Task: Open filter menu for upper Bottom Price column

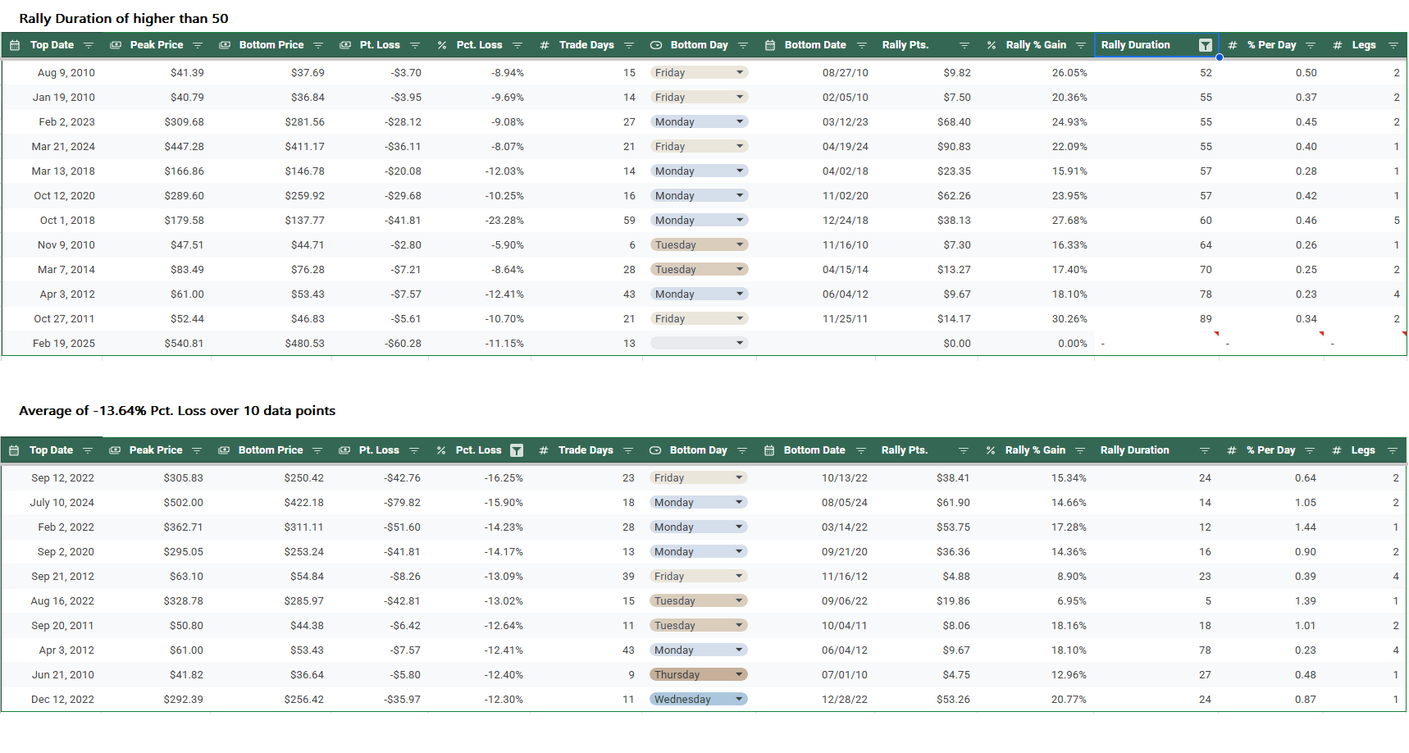Action: pyautogui.click(x=318, y=46)
